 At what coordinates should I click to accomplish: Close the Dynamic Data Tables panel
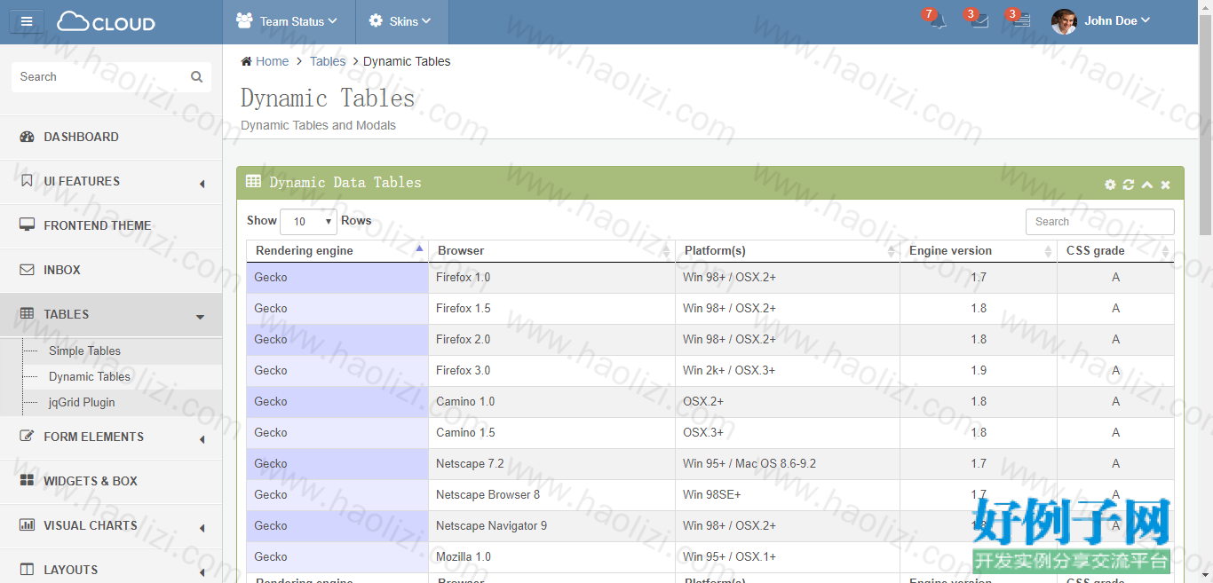coord(1166,185)
